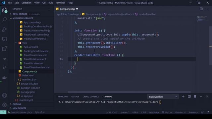The width and height of the screenshot is (212, 119).
Task: Click the UTF-8 encoding indicator
Action: point(135,112)
